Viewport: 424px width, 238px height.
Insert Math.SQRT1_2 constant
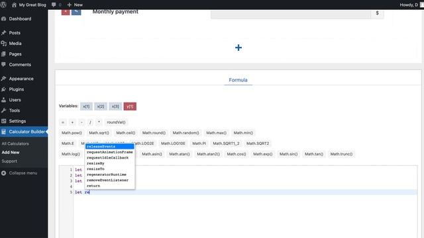tap(226, 143)
